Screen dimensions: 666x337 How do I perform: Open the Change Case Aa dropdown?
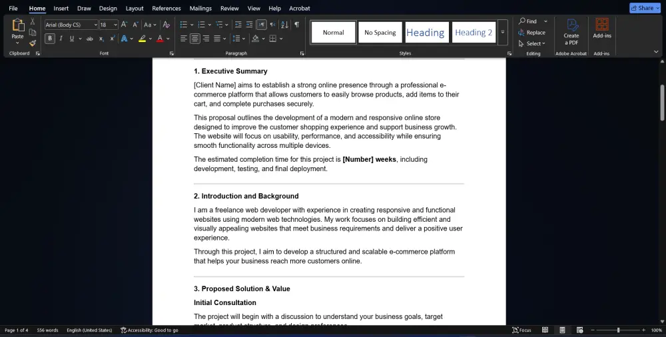[x=150, y=25]
